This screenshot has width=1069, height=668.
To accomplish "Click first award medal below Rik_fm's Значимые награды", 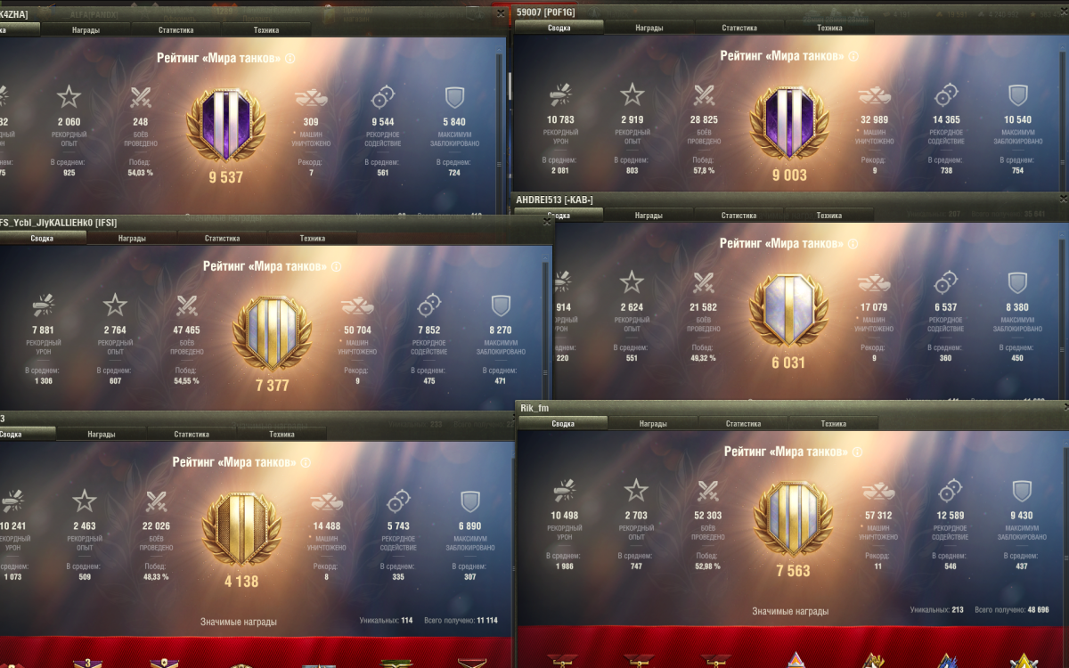I will tap(561, 660).
